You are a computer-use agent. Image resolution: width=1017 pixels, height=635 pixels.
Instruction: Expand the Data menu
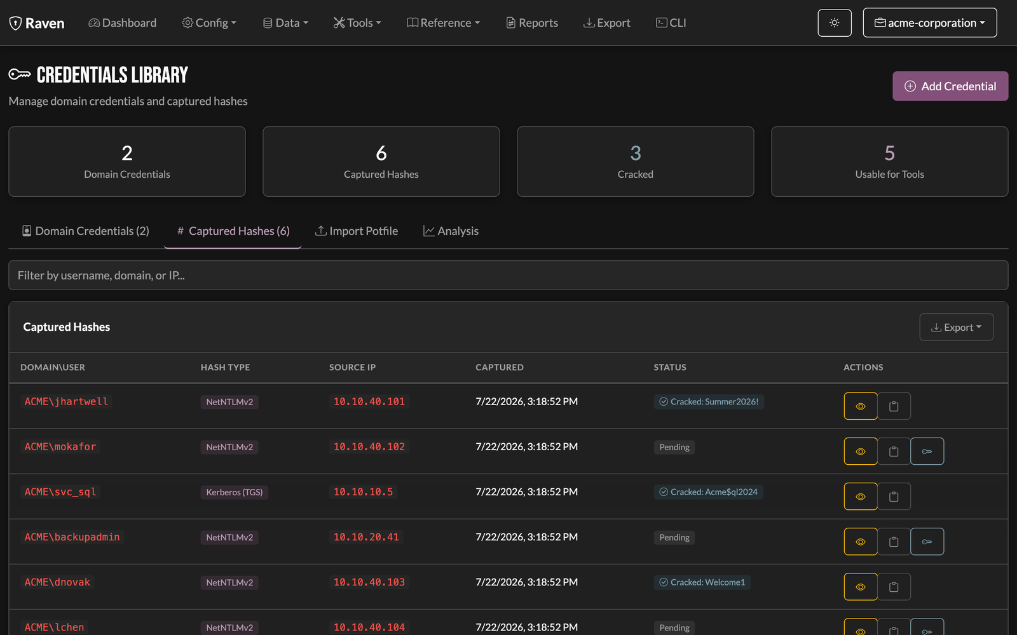285,23
